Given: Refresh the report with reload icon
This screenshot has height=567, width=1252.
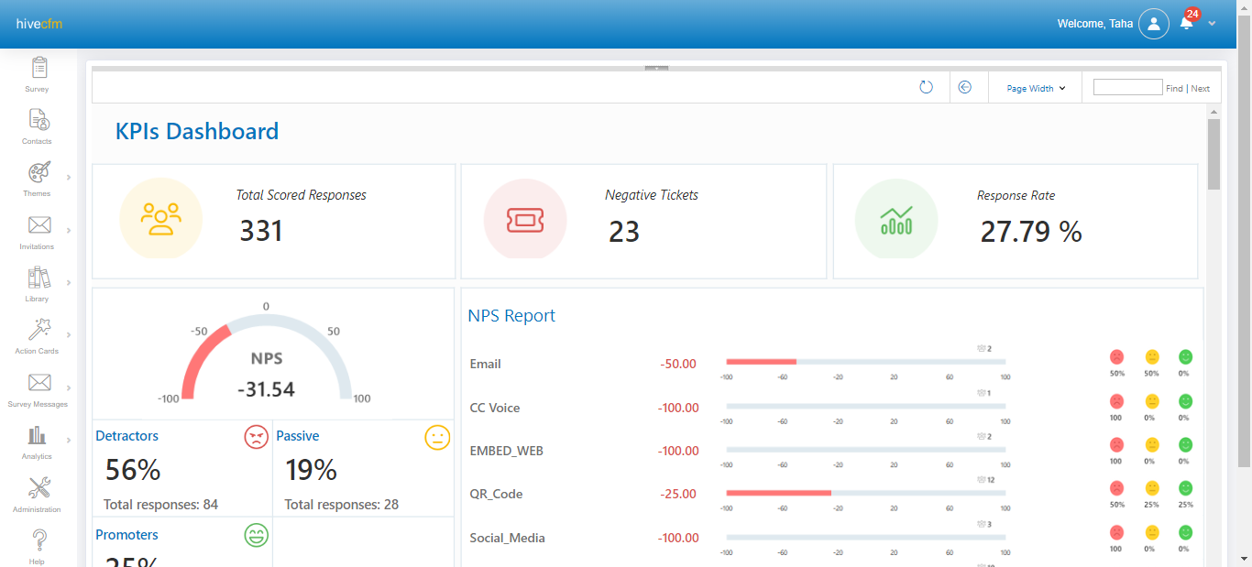Looking at the screenshot, I should click(x=926, y=88).
